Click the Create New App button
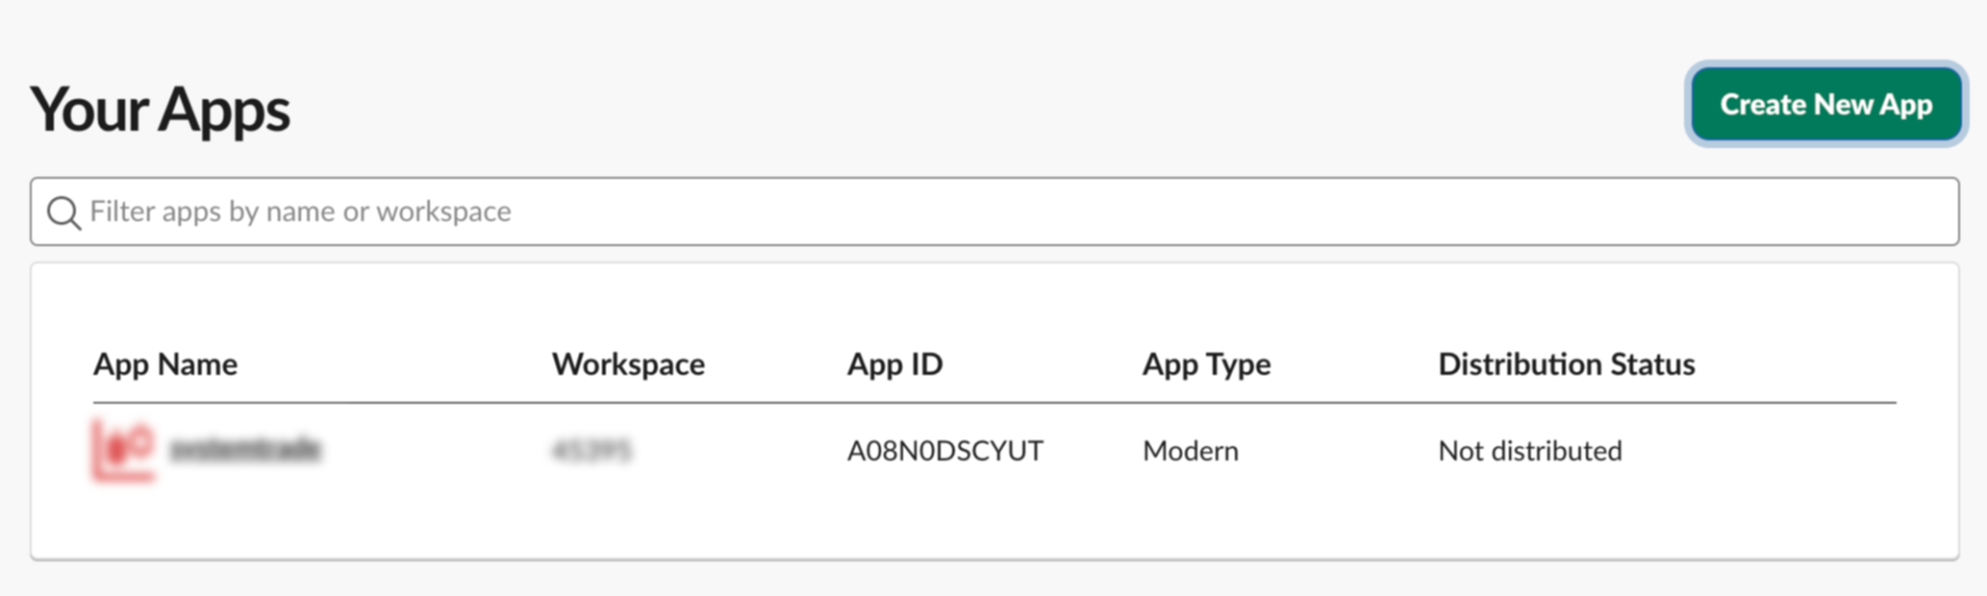Viewport: 1987px width, 596px height. [1825, 104]
